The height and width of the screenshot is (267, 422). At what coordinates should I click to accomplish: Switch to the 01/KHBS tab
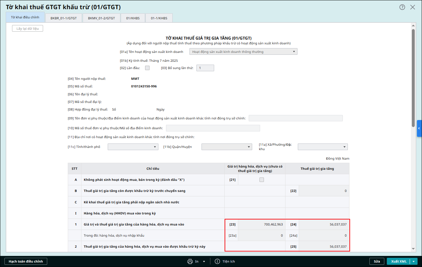(x=133, y=18)
